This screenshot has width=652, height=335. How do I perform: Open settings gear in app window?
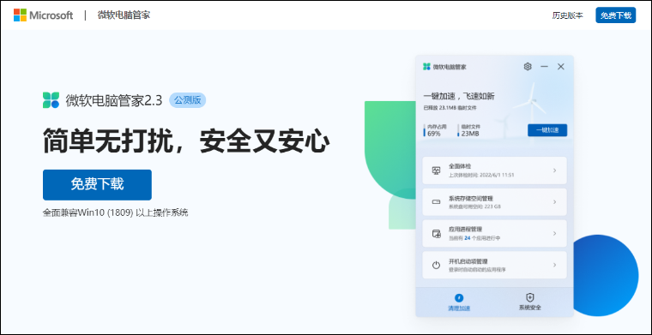coord(528,67)
